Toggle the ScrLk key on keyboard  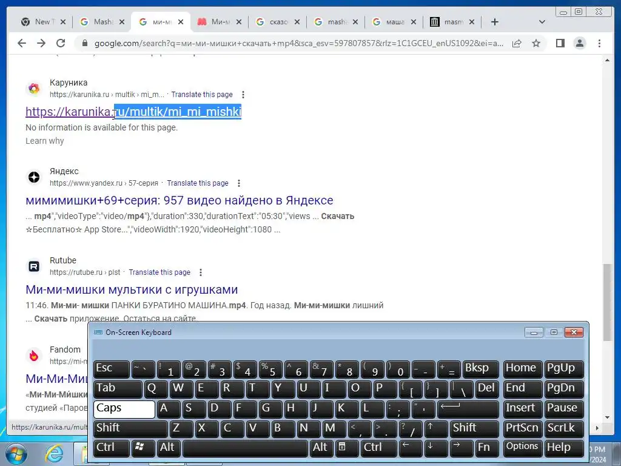[x=565, y=429]
